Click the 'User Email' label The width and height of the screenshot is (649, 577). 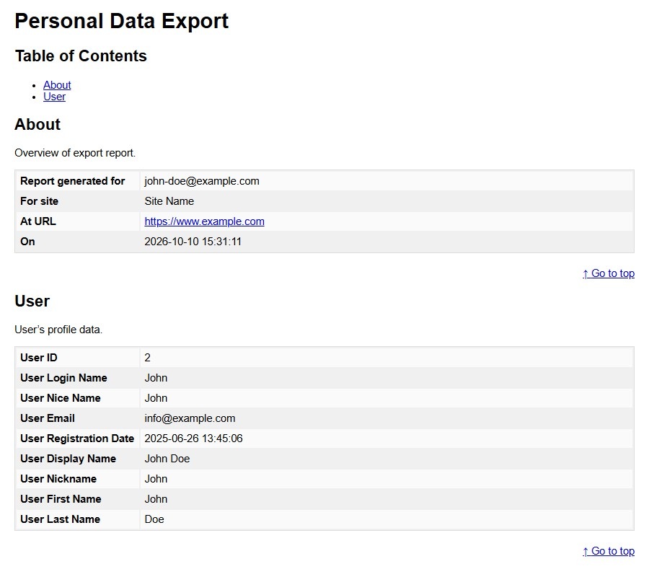(x=48, y=418)
